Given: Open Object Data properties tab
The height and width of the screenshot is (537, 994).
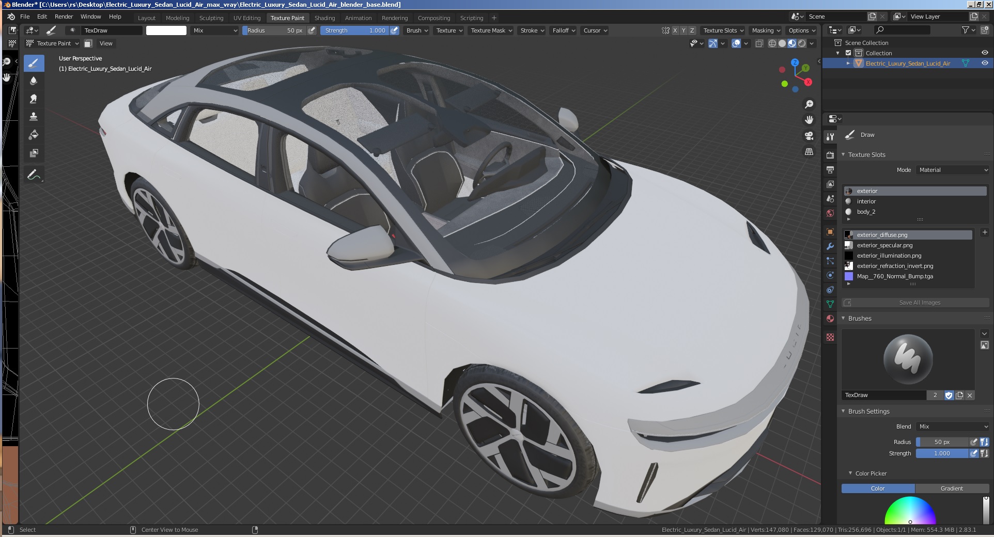Looking at the screenshot, I should (830, 304).
